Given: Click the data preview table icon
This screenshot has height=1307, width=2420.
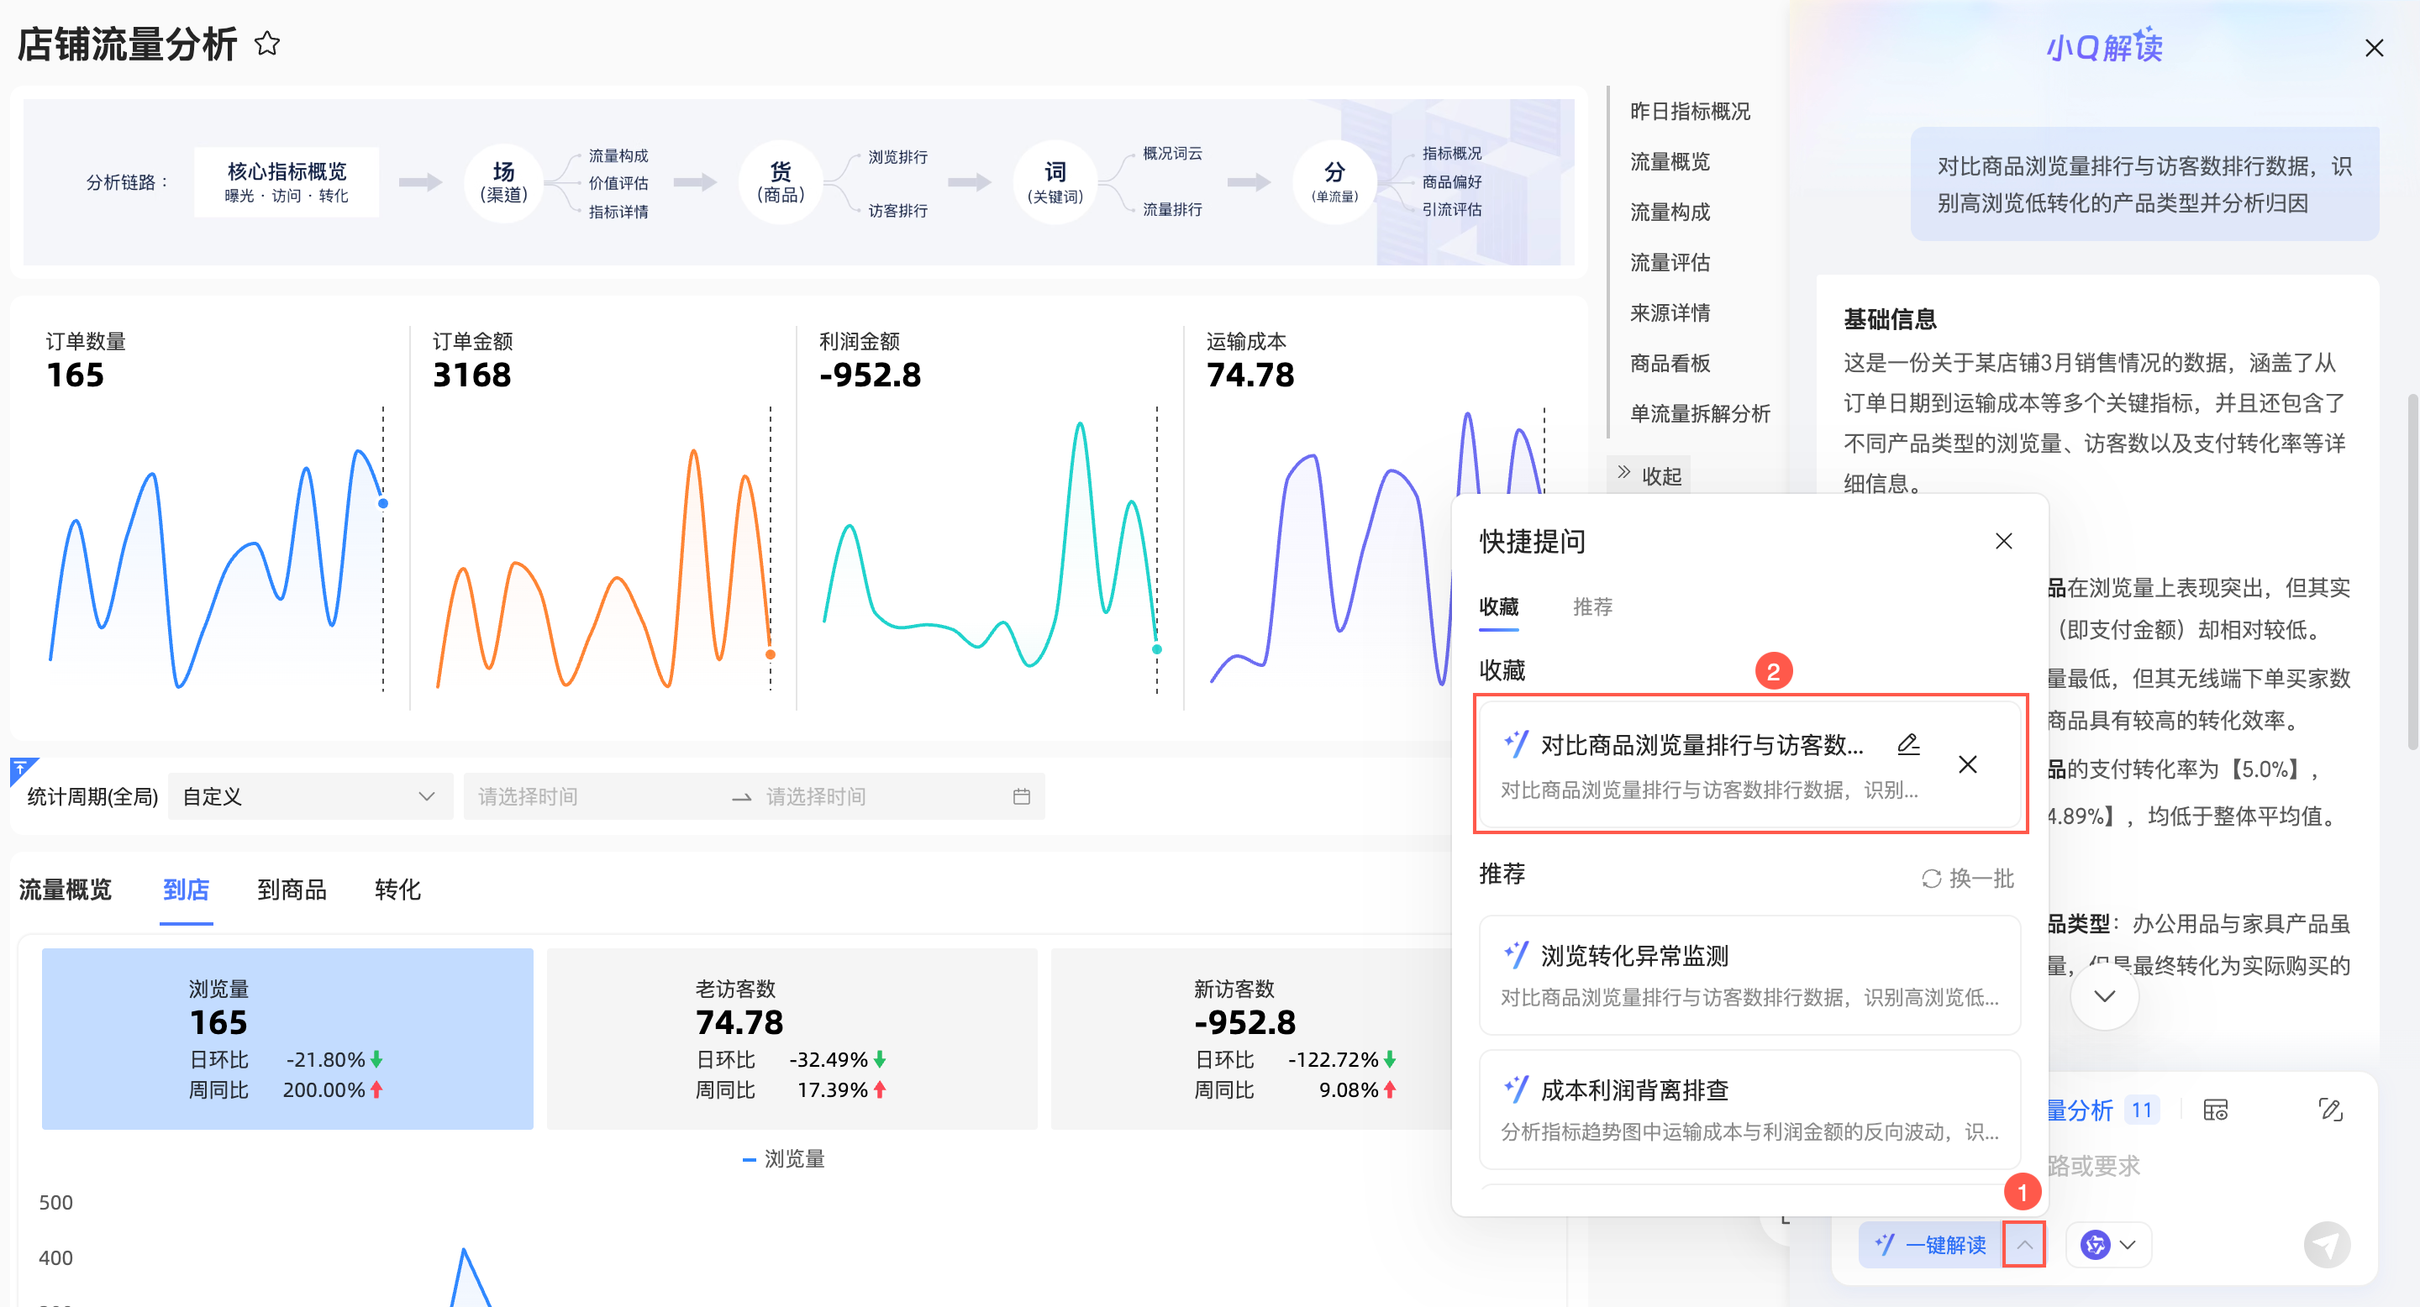Looking at the screenshot, I should (x=2215, y=1110).
